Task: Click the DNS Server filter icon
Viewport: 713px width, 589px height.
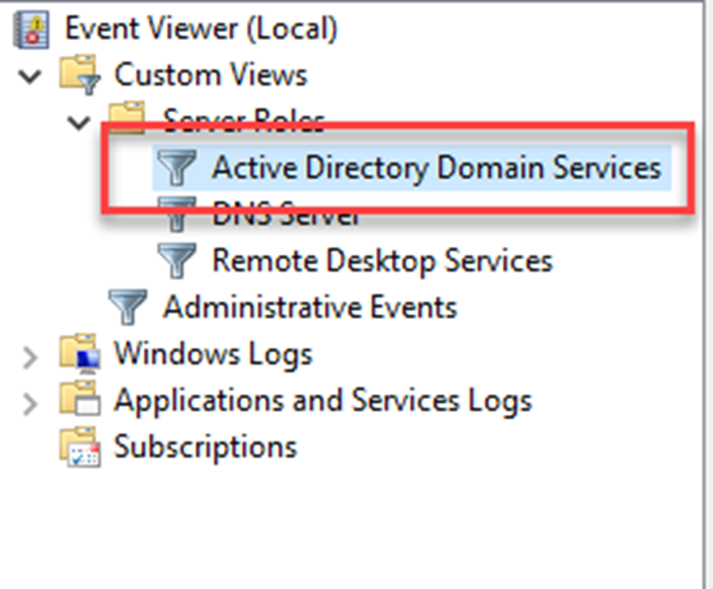Action: 177,214
